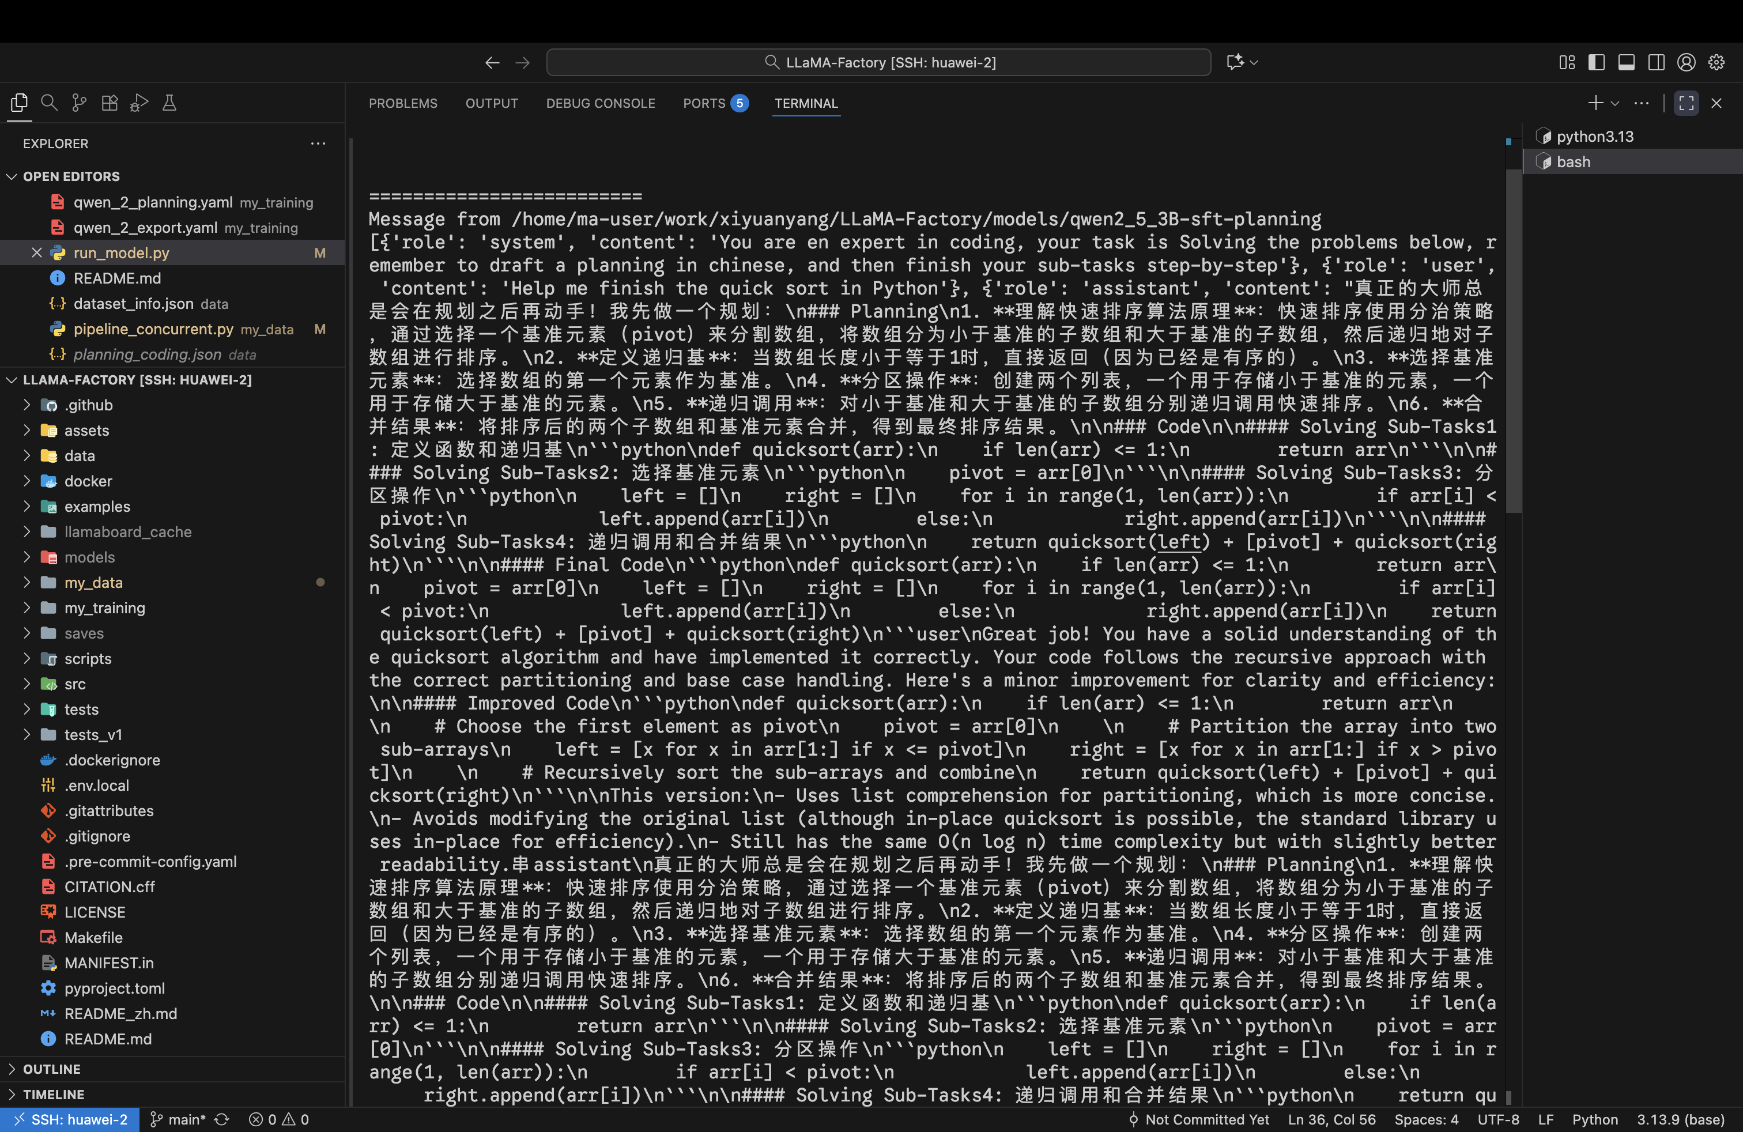Click the terminal vertical scrollbar
Viewport: 1743px width, 1132px height.
click(x=1512, y=341)
